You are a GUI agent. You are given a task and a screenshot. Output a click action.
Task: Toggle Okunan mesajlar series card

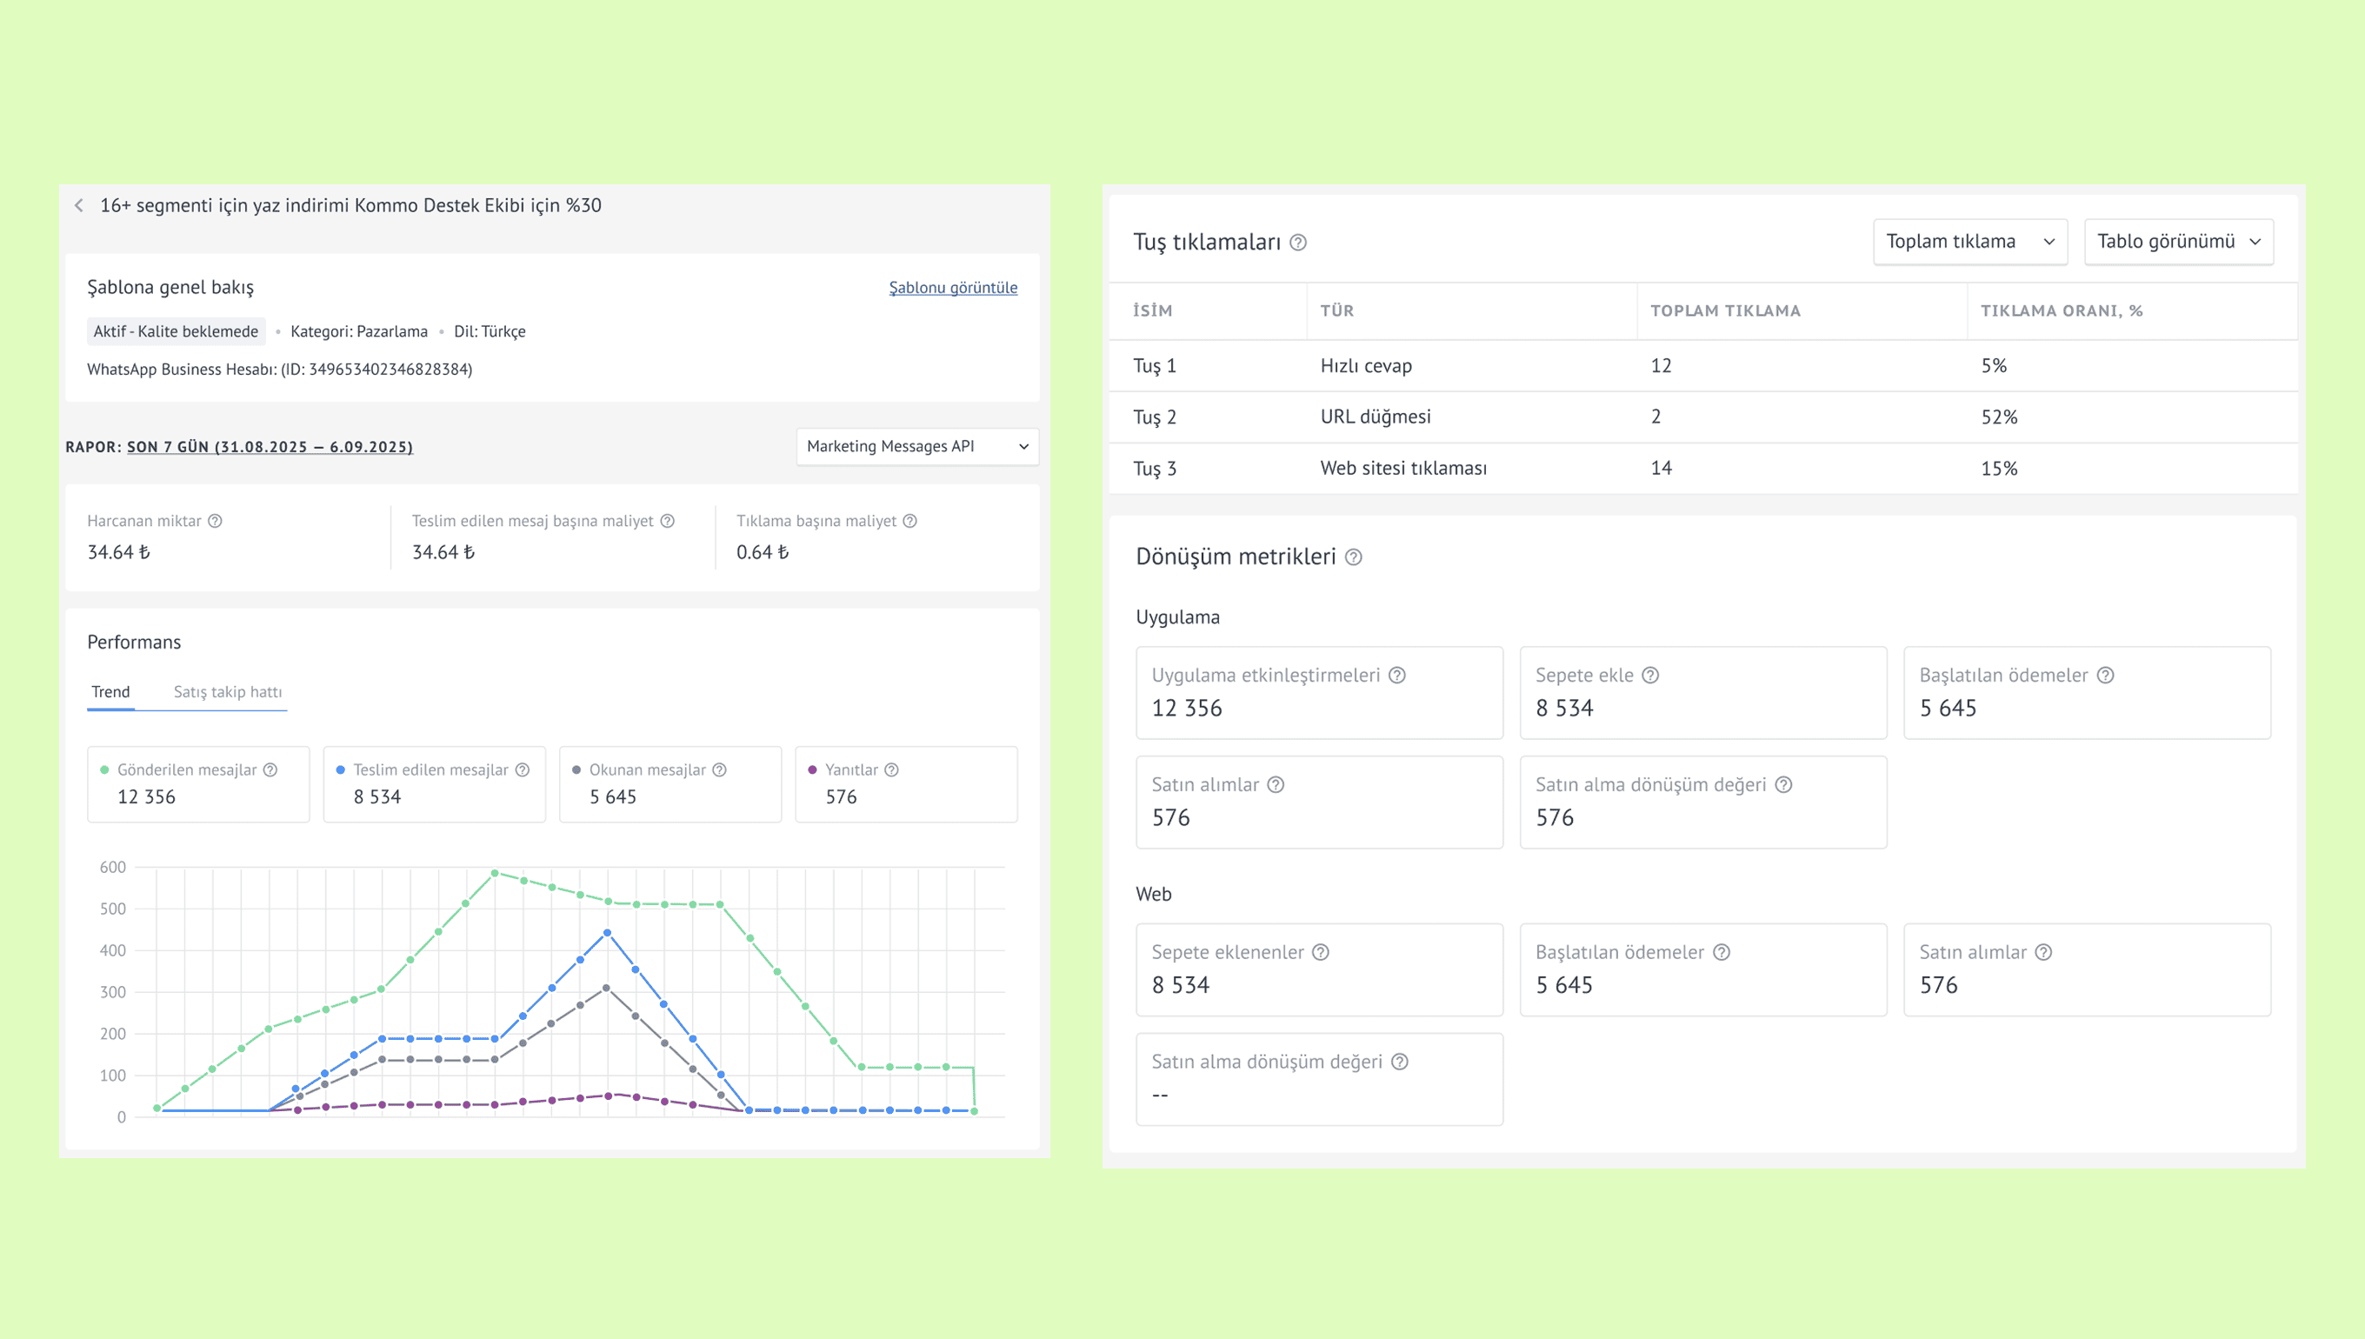pos(670,784)
